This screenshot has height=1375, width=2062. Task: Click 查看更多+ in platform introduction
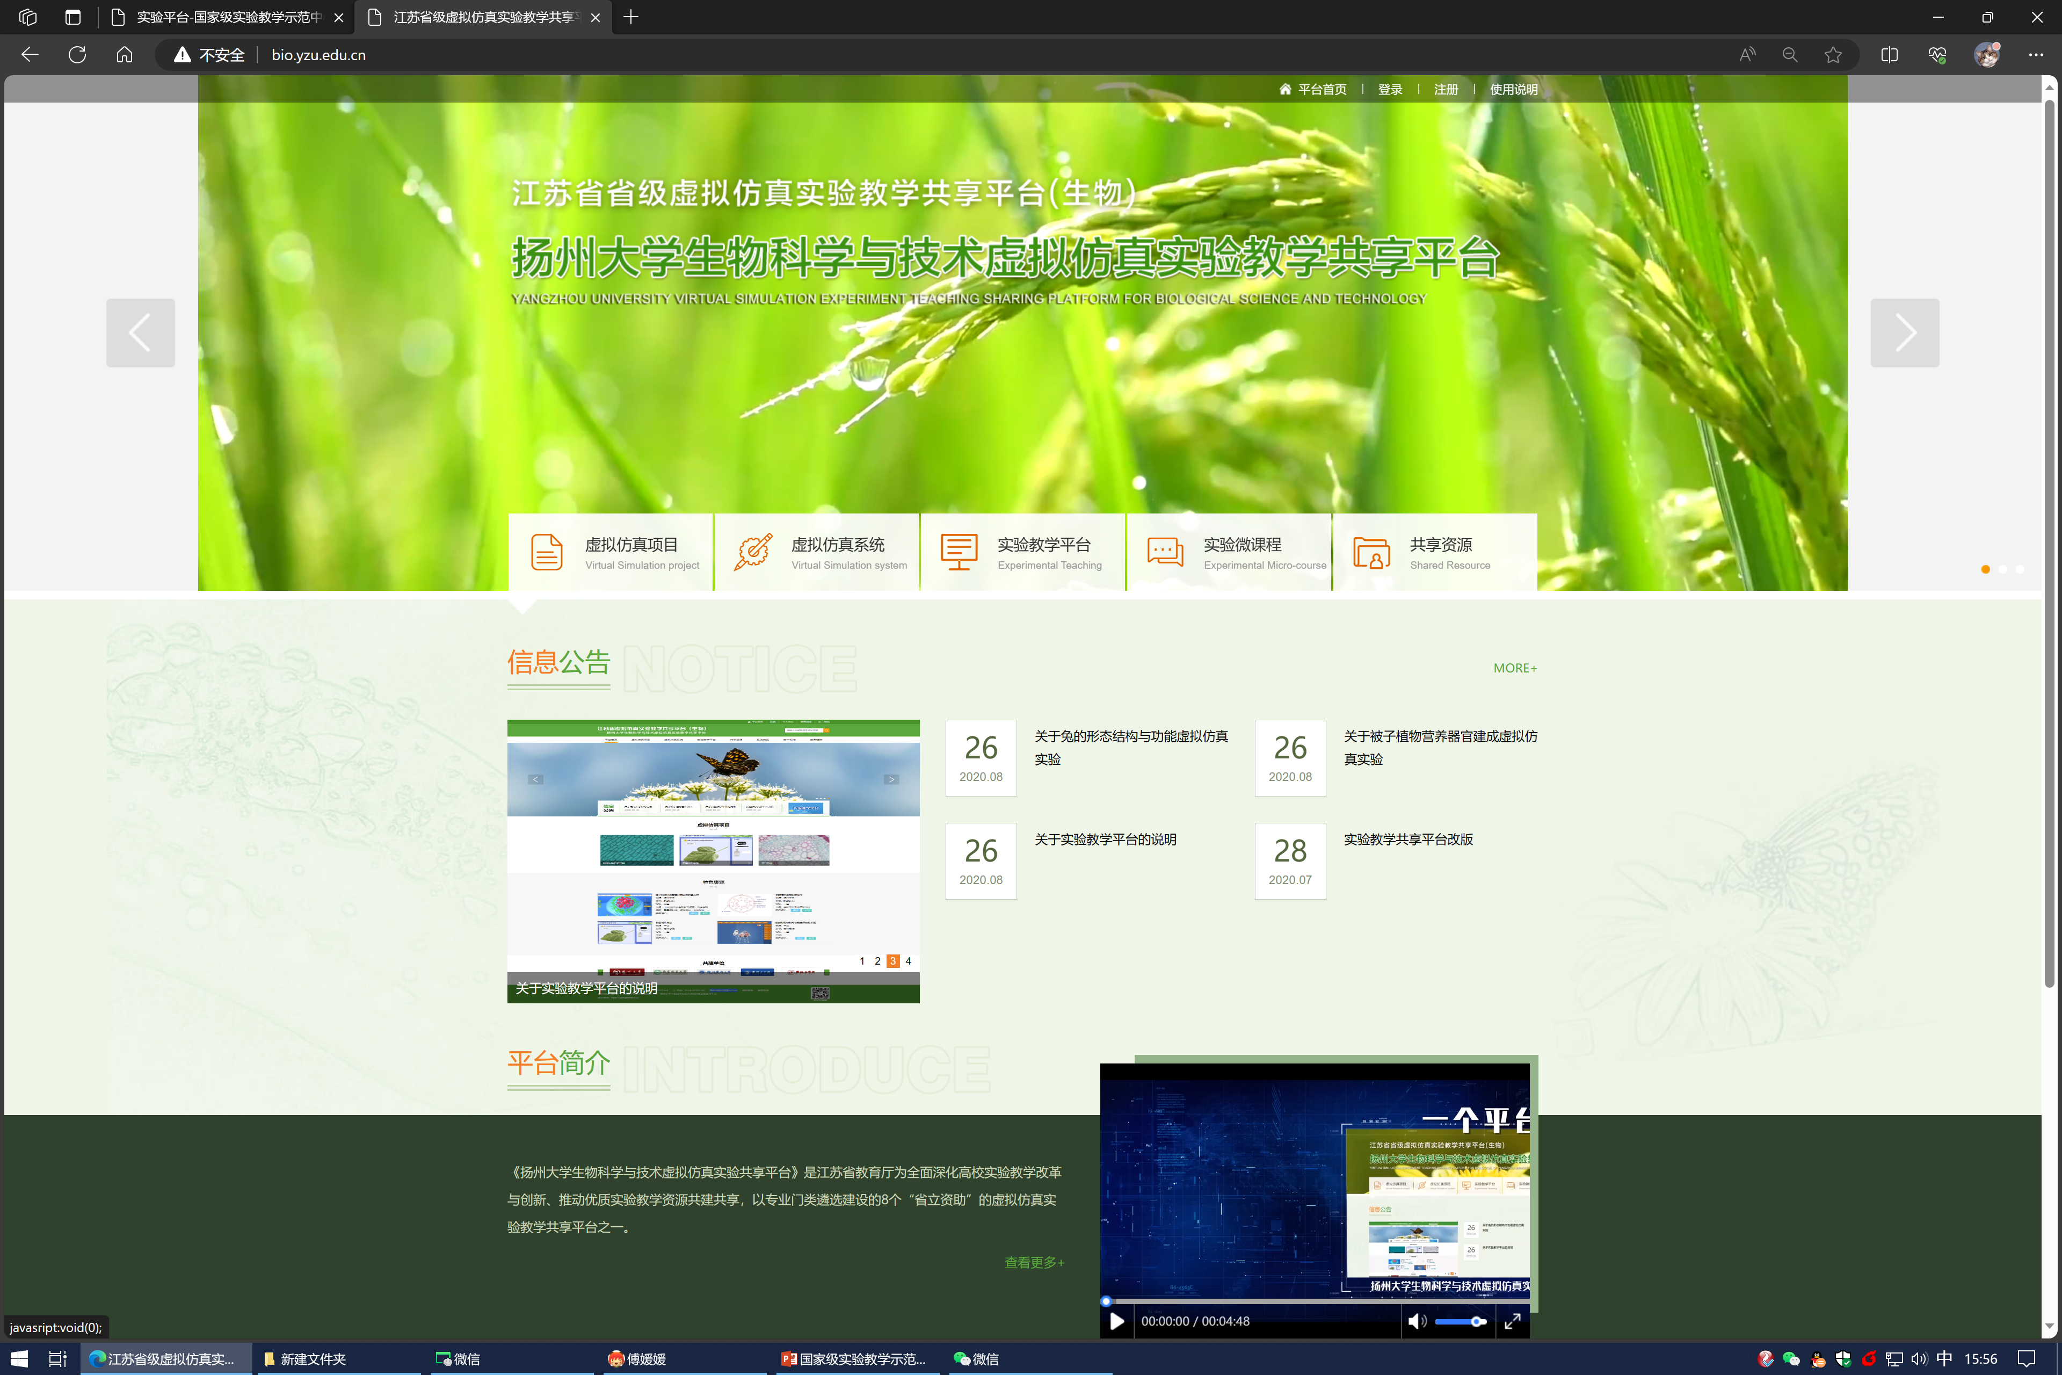point(1034,1262)
